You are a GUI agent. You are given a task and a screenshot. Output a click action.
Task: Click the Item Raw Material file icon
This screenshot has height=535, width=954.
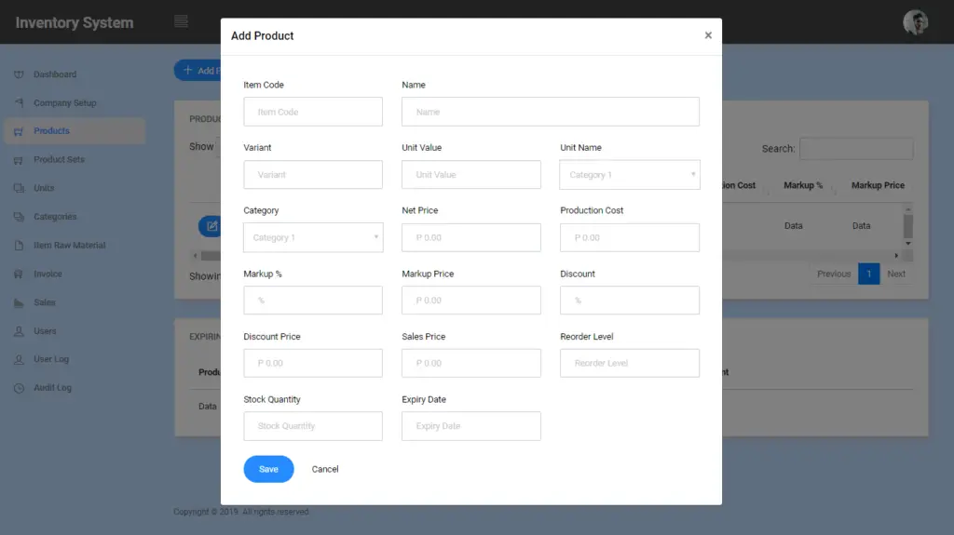[19, 246]
